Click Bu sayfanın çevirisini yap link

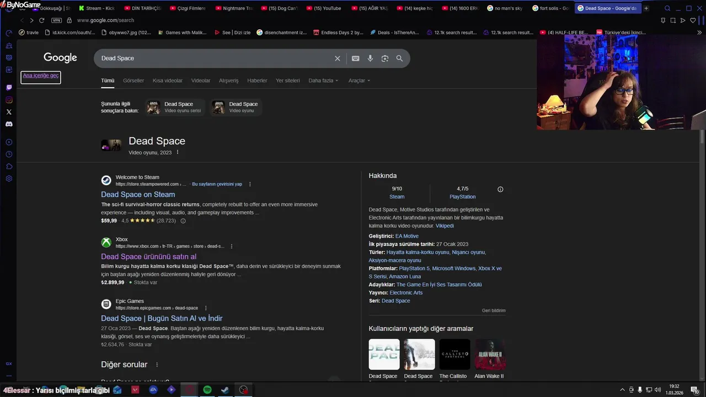tap(217, 184)
